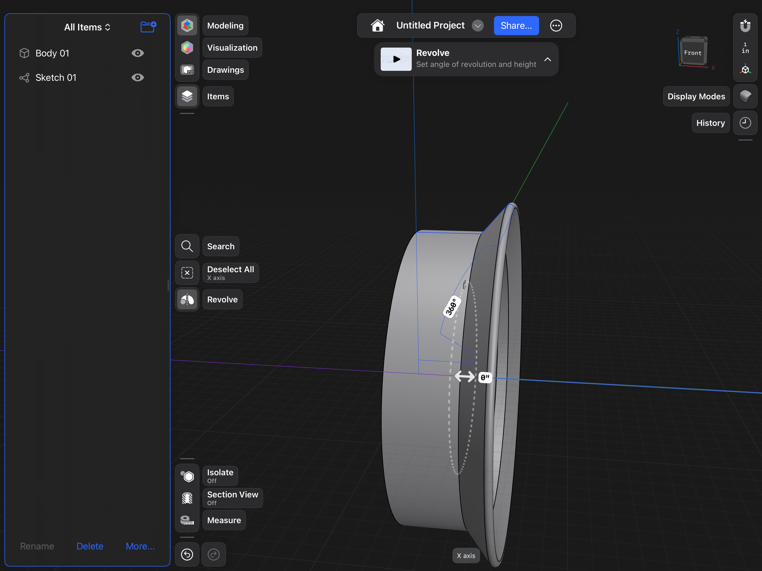The image size is (762, 571).
Task: Open the History clock icon
Action: (x=745, y=123)
